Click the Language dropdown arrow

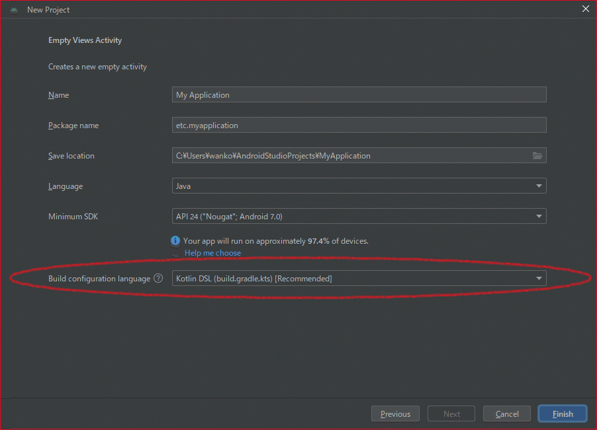(x=539, y=186)
